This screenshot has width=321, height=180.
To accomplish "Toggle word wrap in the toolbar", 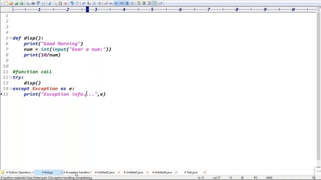I will point(116,3).
